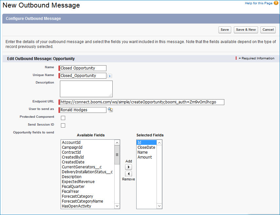
Task: Click the Cancel button
Action: coord(268,29)
